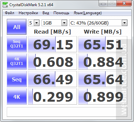Open the Вид menu
This screenshot has height=122, width=134.
(x=46, y=13)
